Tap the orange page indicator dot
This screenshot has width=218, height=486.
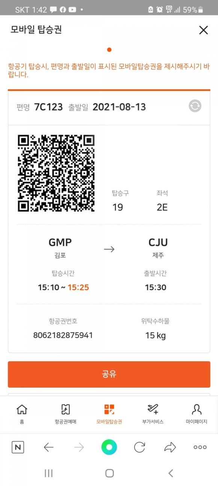[x=109, y=49]
